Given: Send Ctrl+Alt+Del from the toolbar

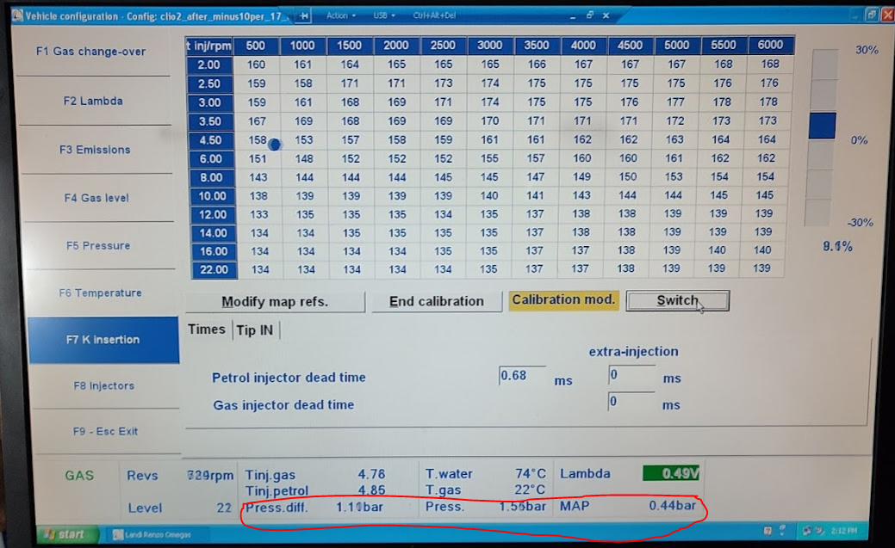Looking at the screenshot, I should (x=432, y=15).
